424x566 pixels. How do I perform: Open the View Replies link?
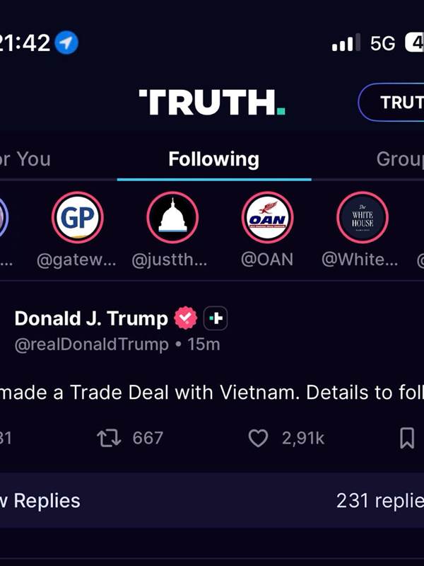click(40, 501)
